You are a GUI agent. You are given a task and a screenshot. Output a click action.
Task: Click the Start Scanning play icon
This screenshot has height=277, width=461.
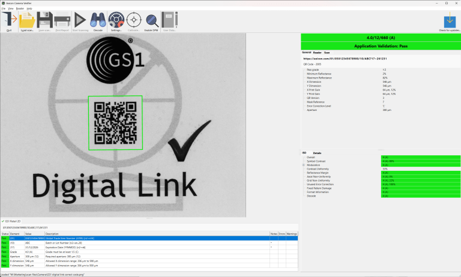80,22
